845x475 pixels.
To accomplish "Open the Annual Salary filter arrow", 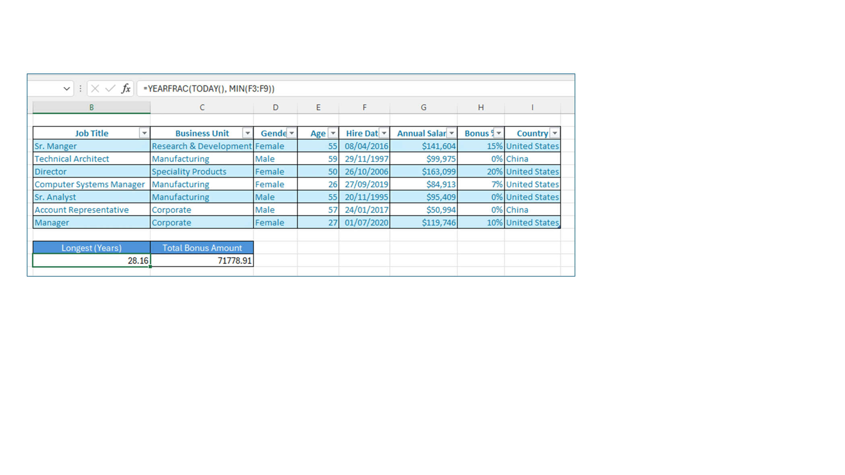I will (x=452, y=133).
